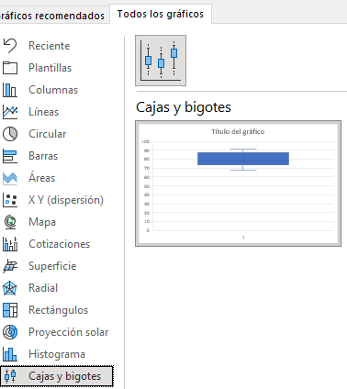Click the Radial spider chart icon

click(x=10, y=288)
